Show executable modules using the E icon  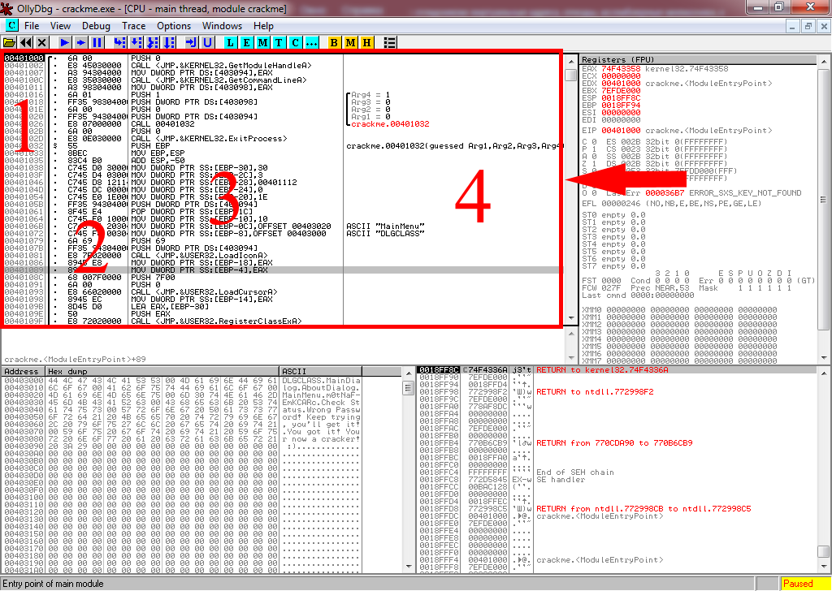point(247,42)
